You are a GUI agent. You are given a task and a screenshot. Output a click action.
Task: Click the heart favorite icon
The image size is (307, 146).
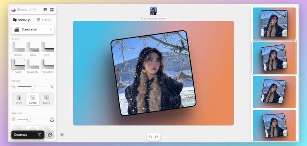62,135
